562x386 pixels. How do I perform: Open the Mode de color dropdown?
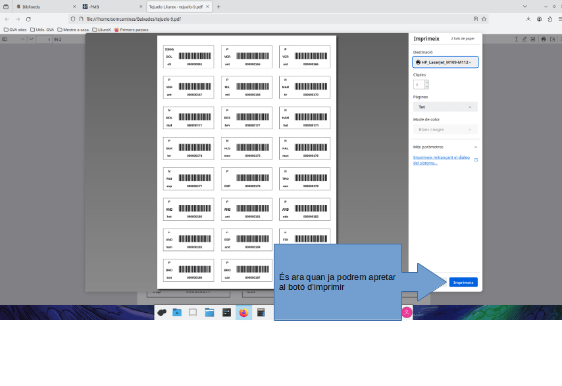(x=445, y=130)
